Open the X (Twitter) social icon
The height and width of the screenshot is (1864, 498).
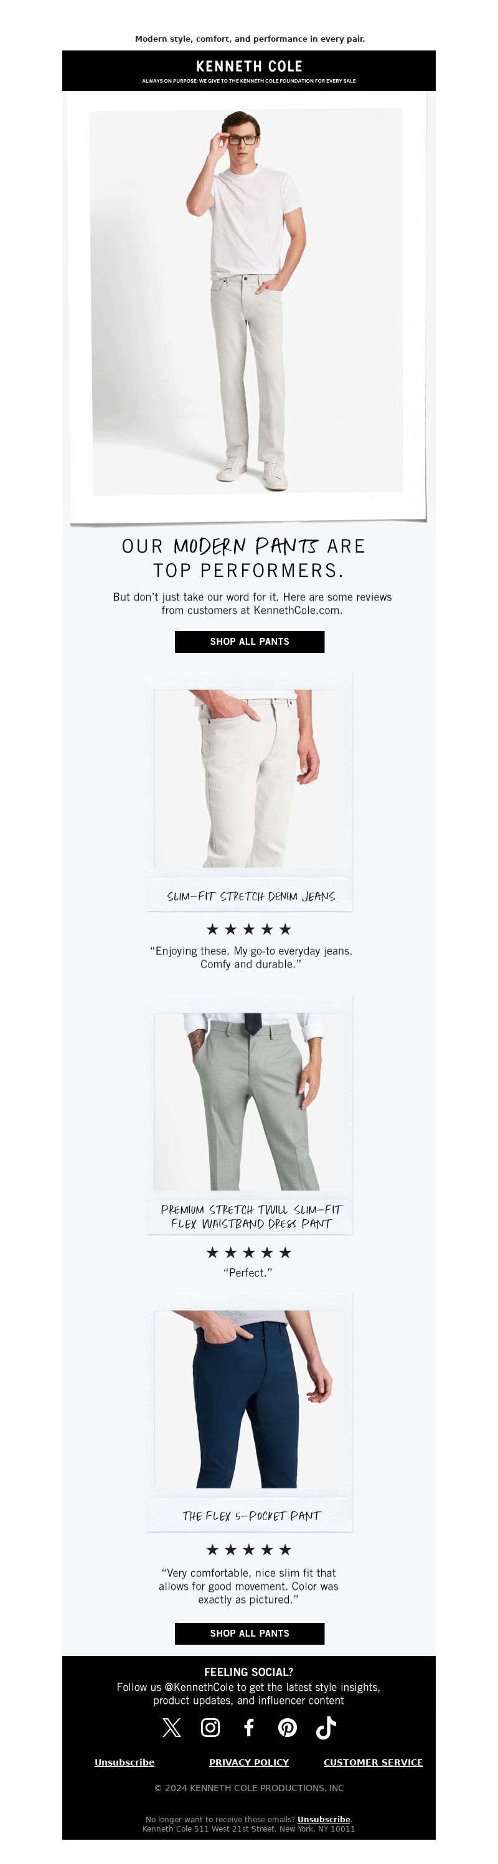point(171,1728)
